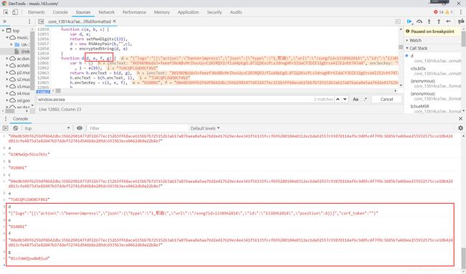The height and width of the screenshot is (274, 466).
Task: Step over next function call
Action: [419, 22]
